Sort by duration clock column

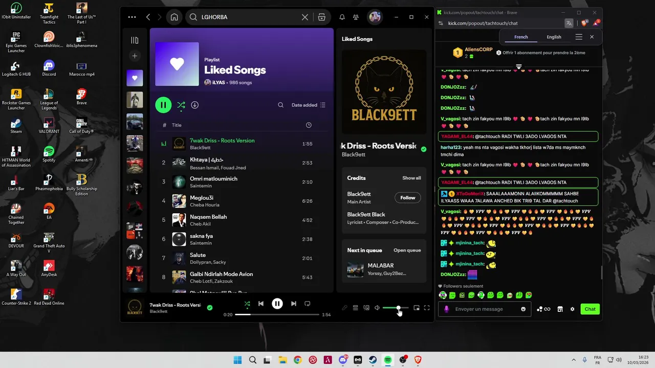click(x=309, y=125)
